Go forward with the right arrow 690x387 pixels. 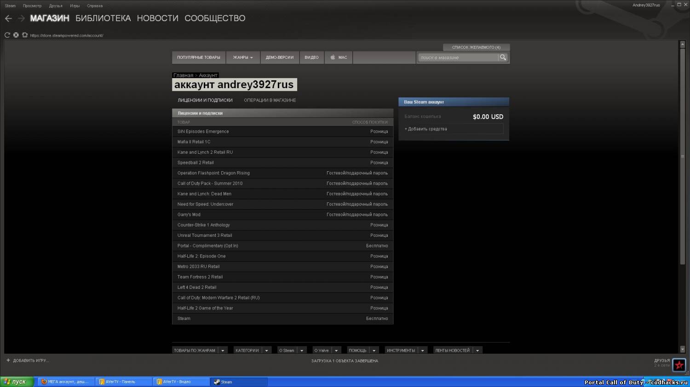click(x=21, y=18)
